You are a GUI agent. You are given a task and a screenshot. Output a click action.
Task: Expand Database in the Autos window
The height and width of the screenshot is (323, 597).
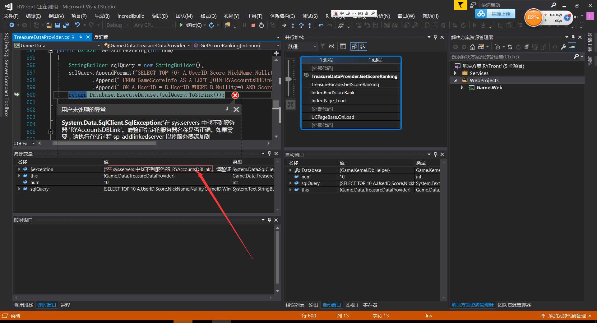tap(290, 170)
